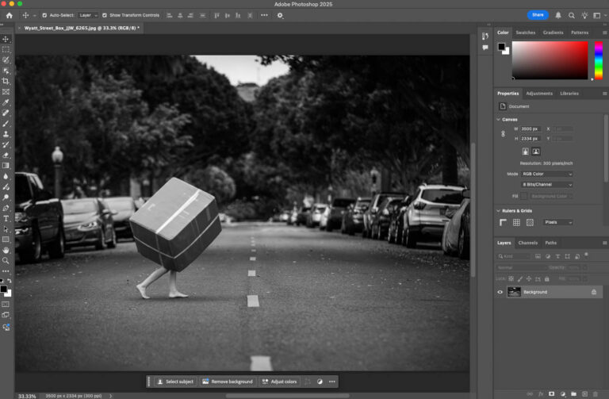The image size is (609, 399).
Task: Open the 8 Bits/Channel dropdown
Action: point(547,185)
